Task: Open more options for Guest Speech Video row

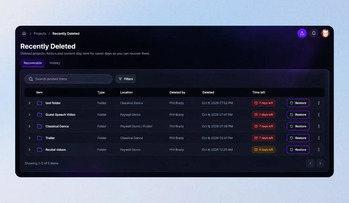Action: pos(319,115)
